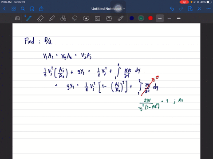The height and width of the screenshot is (159, 213).
Task: Select the Eraser tool
Action: (x=40, y=19)
